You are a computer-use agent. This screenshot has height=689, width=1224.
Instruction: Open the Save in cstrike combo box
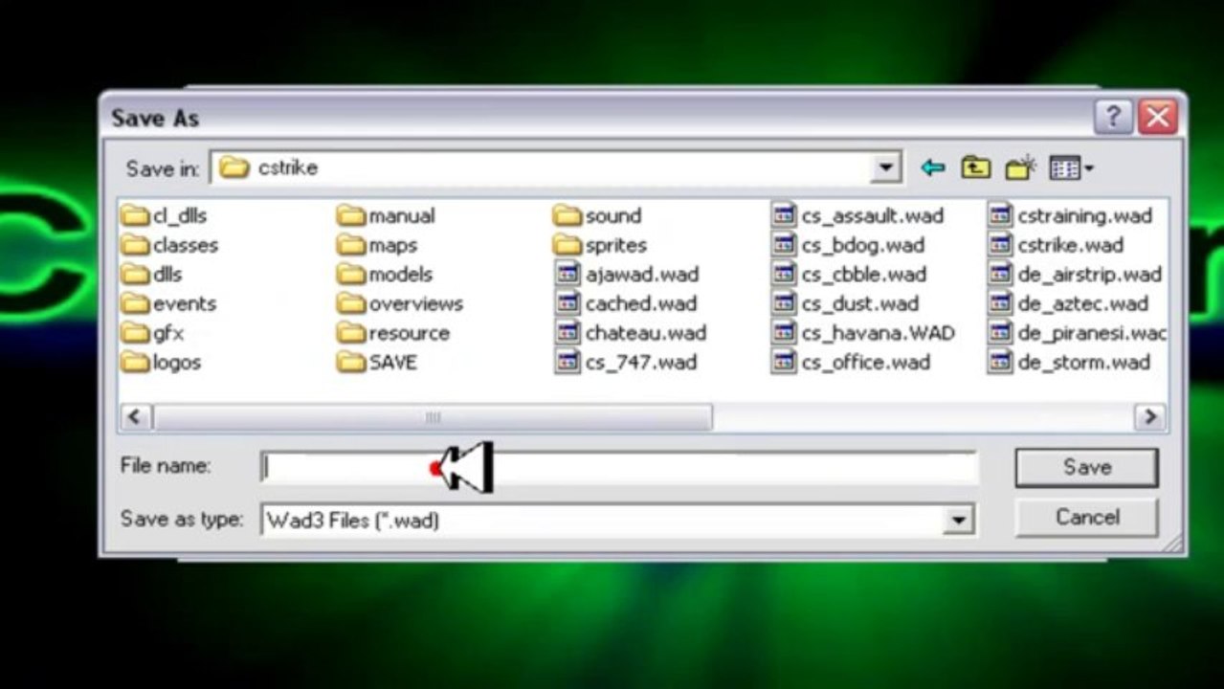[x=556, y=168]
